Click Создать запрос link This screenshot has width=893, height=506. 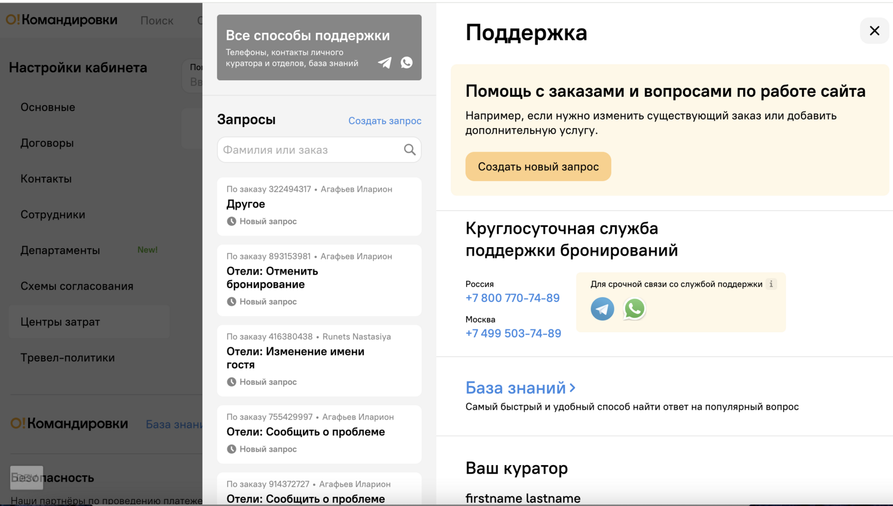pos(385,121)
